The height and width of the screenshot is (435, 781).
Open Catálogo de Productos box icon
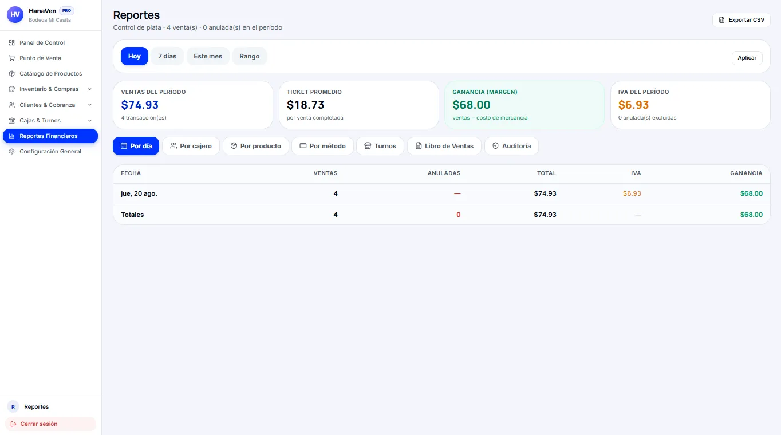(x=12, y=74)
